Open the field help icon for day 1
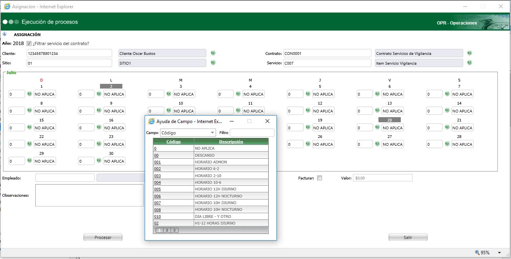The height and width of the screenshot is (259, 511). 29,94
